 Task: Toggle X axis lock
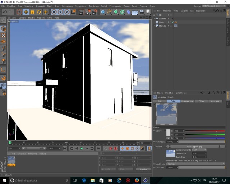point(54,12)
